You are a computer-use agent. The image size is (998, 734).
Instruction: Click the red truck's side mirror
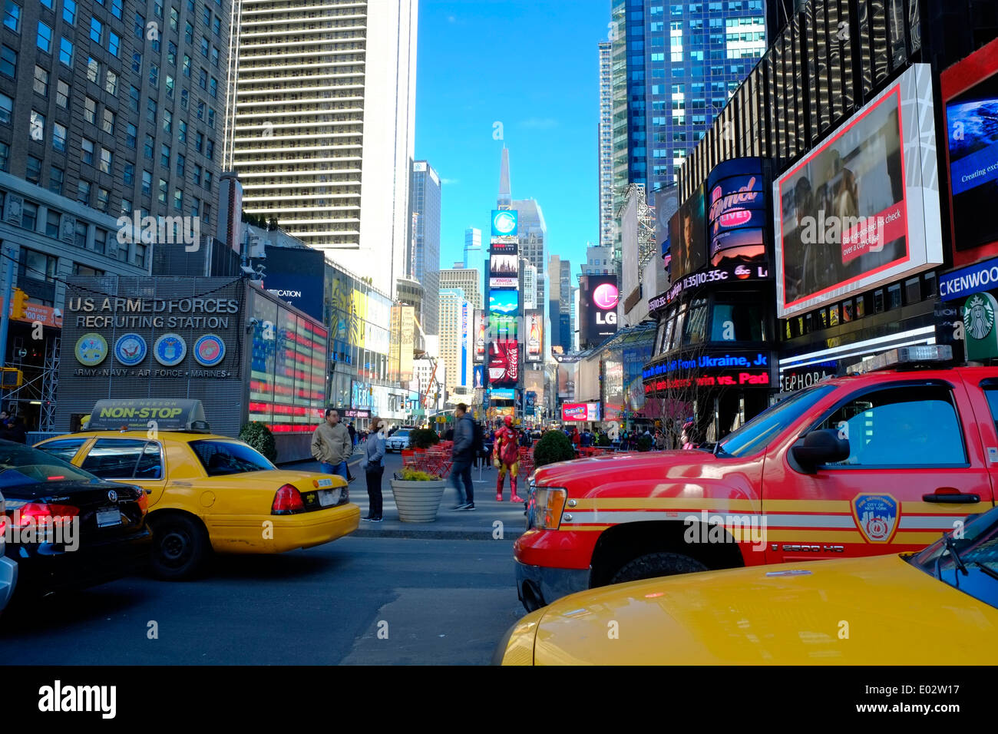coord(819,448)
